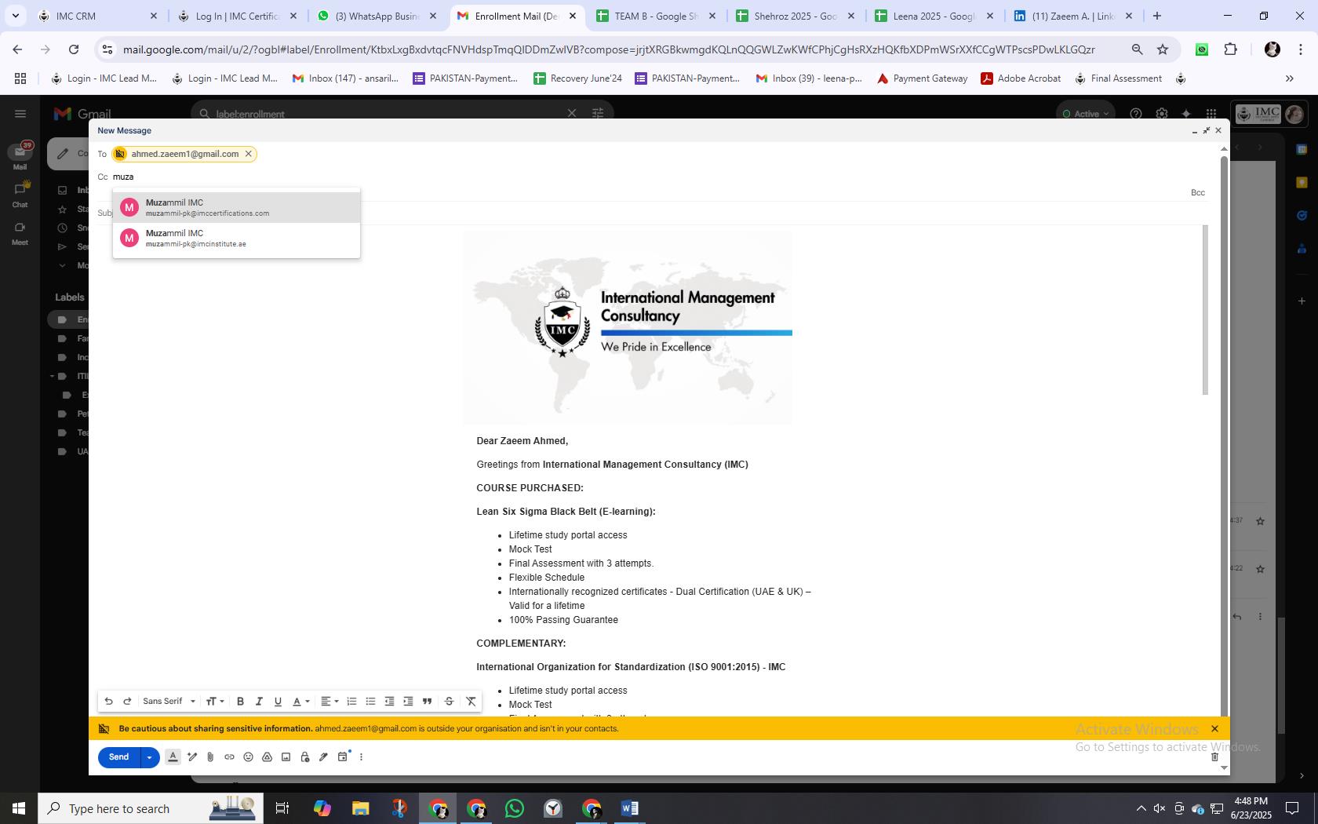Open Adobe Acrobat bookmark
This screenshot has height=824, width=1318.
pyautogui.click(x=1021, y=78)
